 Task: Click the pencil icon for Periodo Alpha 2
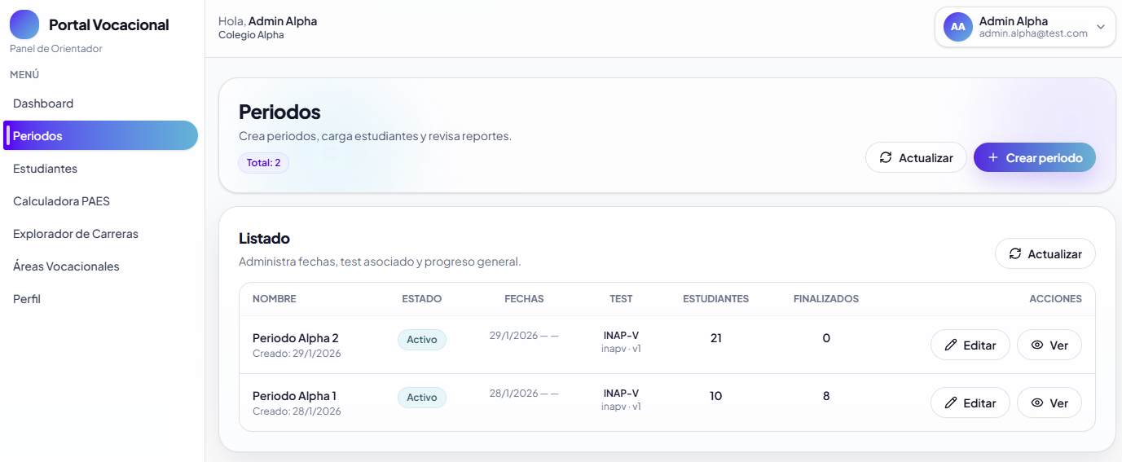pos(950,345)
